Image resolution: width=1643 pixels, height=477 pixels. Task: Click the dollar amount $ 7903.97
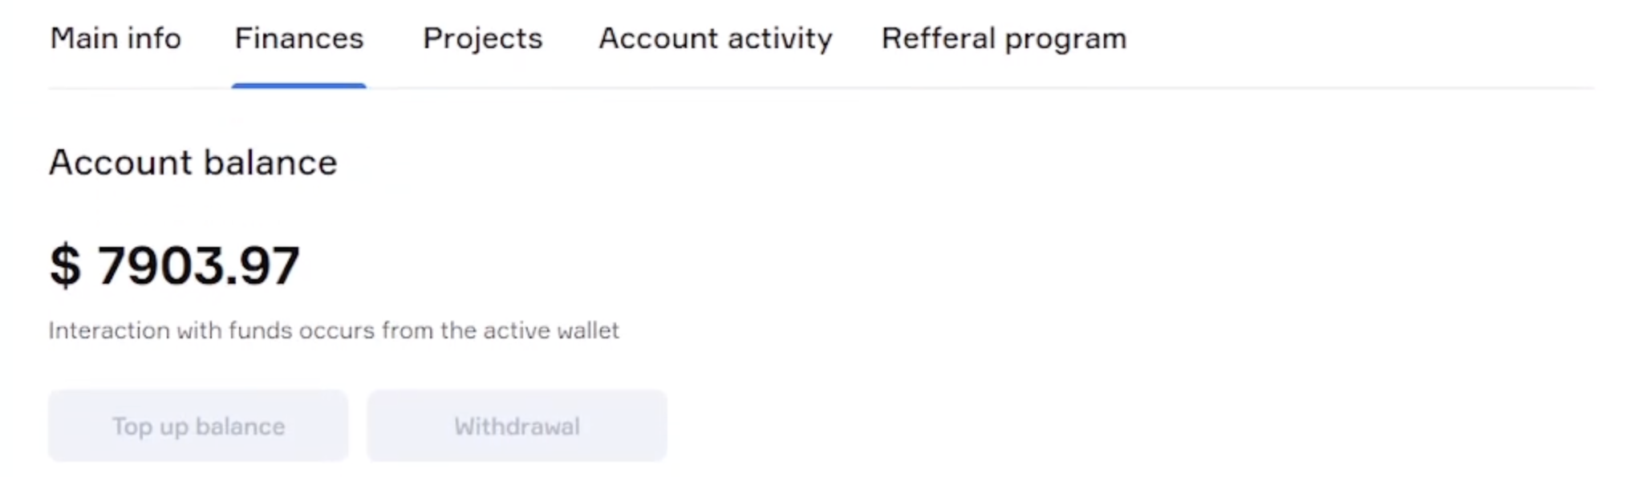[x=175, y=265]
